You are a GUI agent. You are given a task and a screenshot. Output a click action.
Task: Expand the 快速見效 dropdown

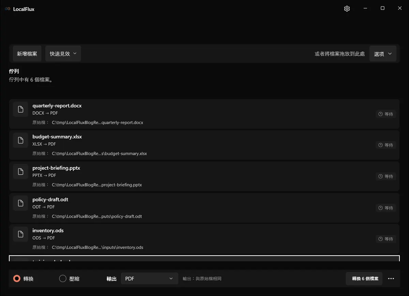63,54
